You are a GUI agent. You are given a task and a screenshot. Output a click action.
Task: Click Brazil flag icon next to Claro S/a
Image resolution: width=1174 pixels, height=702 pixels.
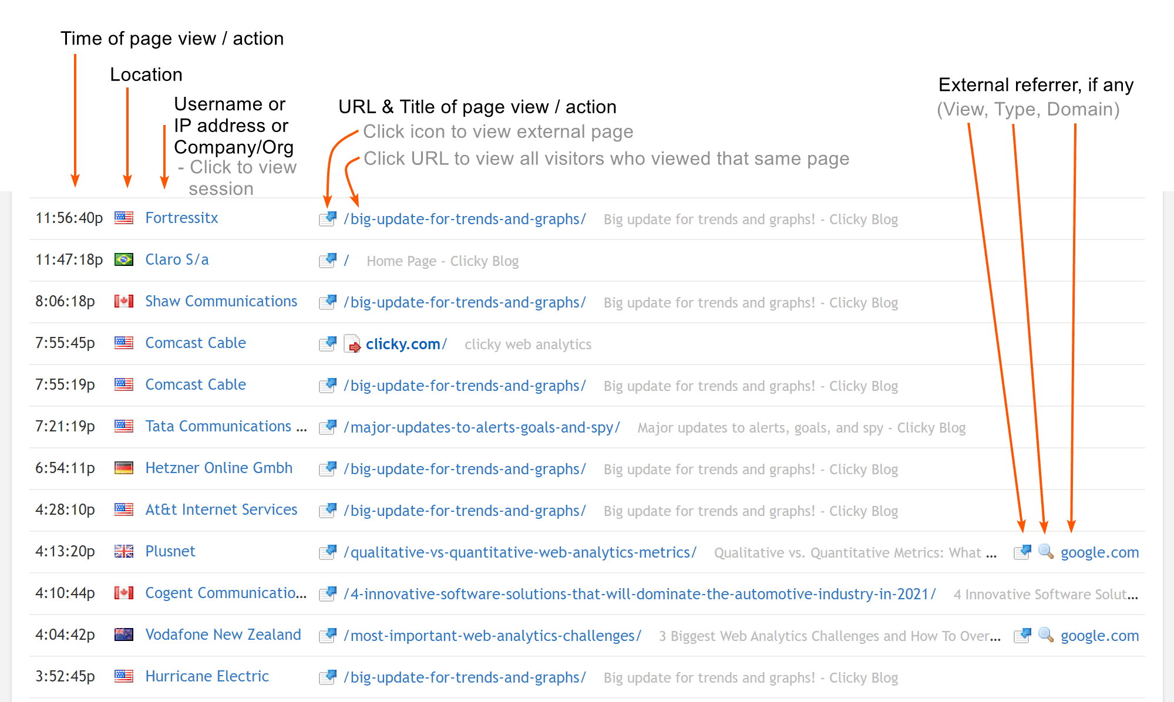pyautogui.click(x=124, y=259)
